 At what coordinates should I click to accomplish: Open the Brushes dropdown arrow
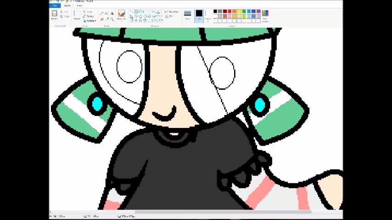point(122,21)
